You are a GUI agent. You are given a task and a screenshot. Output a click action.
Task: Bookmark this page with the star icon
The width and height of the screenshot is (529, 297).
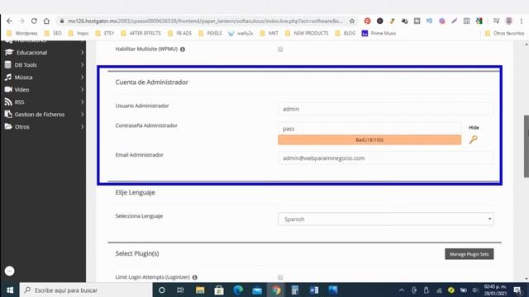coord(352,21)
